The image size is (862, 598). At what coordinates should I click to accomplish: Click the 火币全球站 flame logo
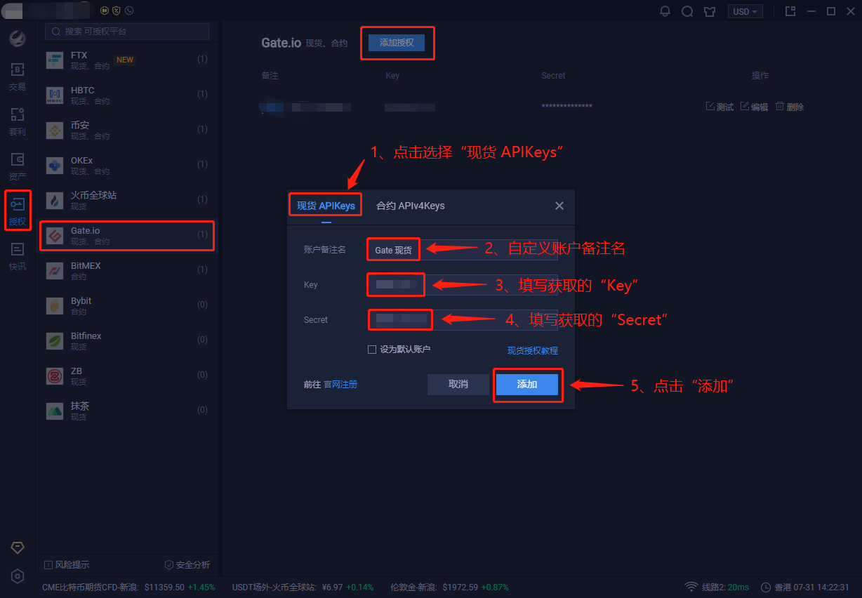[55, 201]
